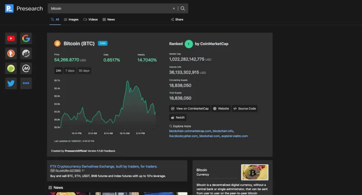Open the blockchain.info link
This screenshot has height=195, width=362.
[223, 131]
